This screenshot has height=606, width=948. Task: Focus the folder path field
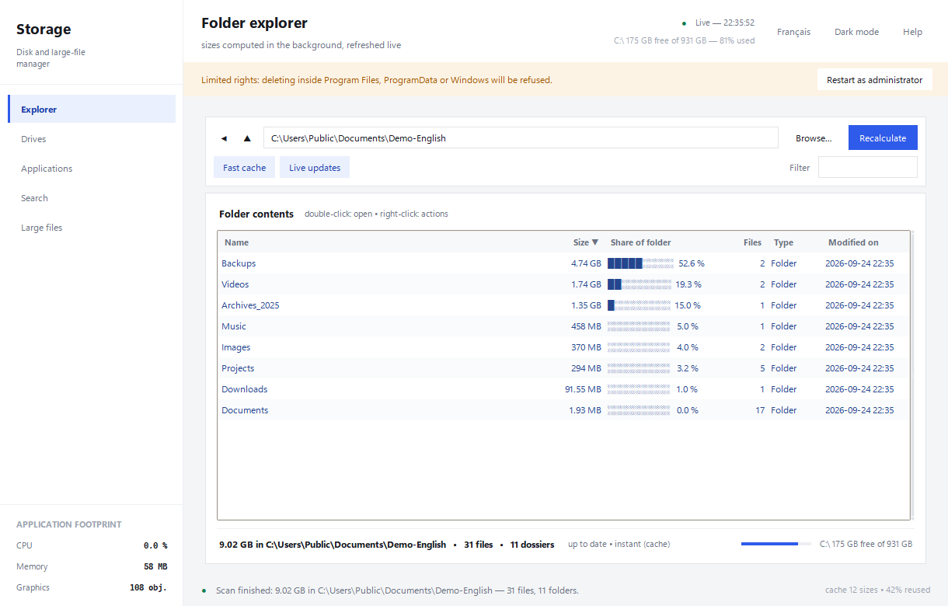(x=521, y=138)
